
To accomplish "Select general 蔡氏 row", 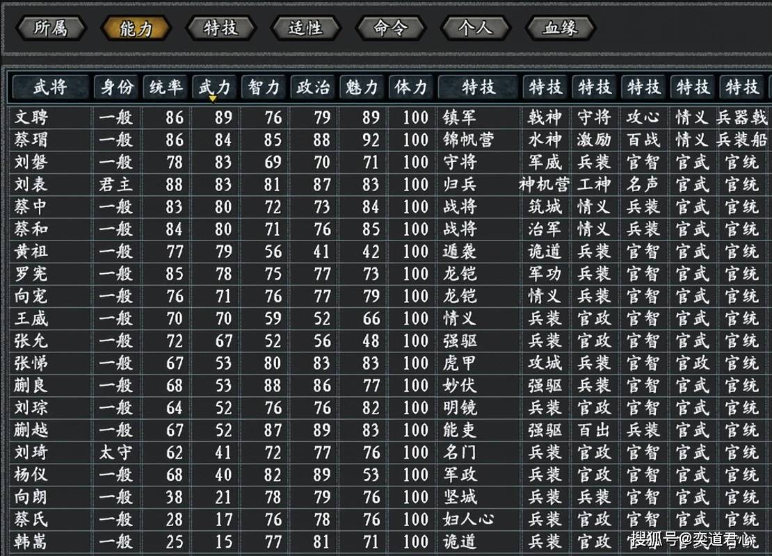I will [x=389, y=519].
